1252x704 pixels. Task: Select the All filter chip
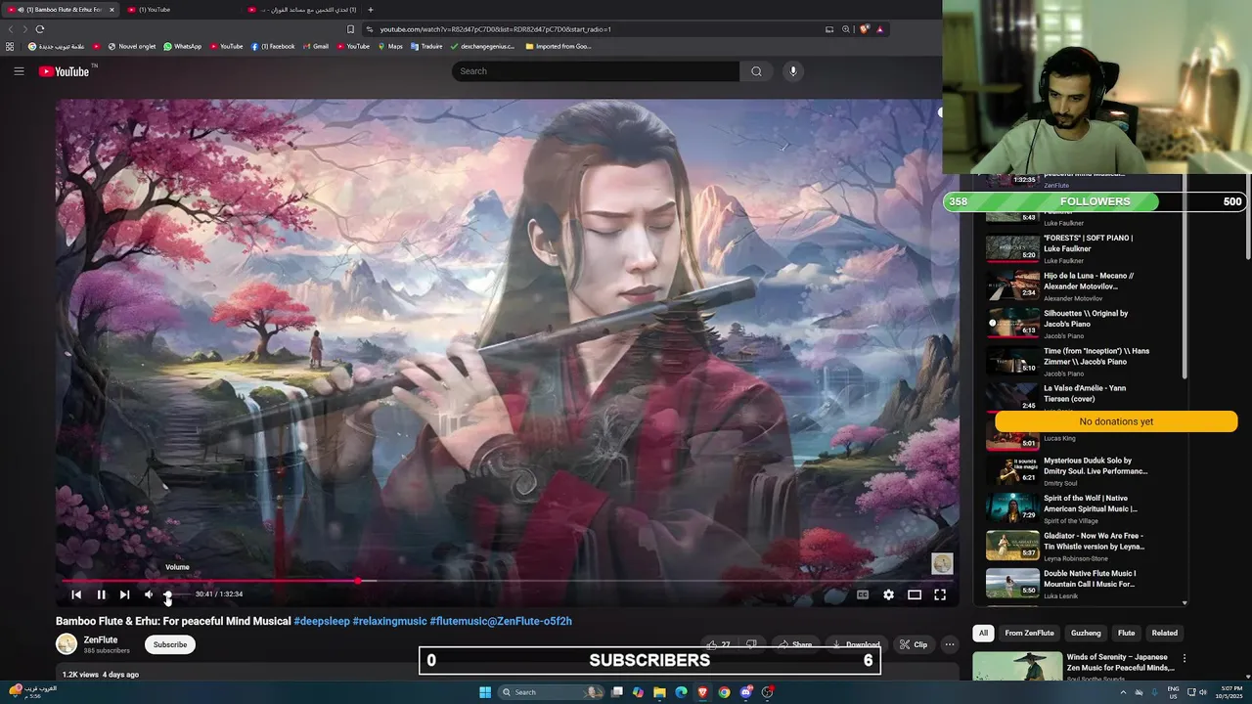[x=983, y=633]
